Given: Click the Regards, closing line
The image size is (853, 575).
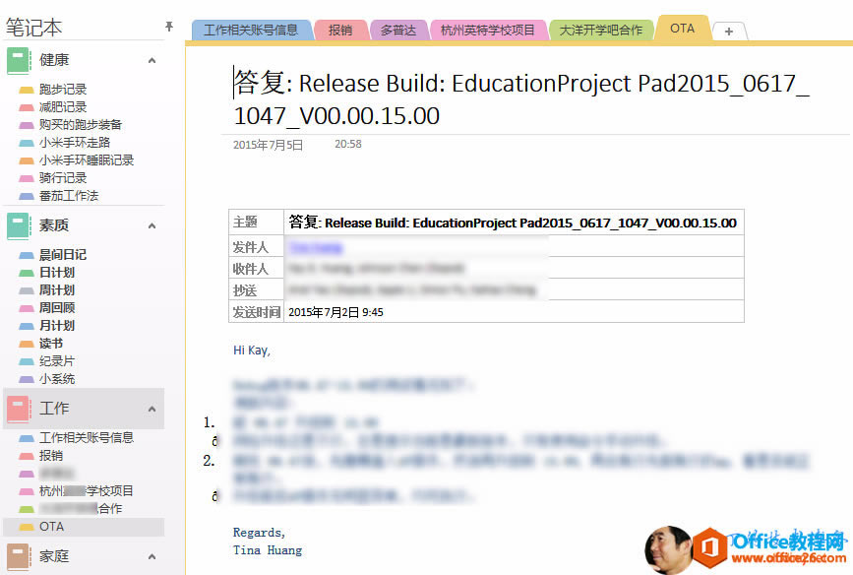Looking at the screenshot, I should tap(259, 533).
